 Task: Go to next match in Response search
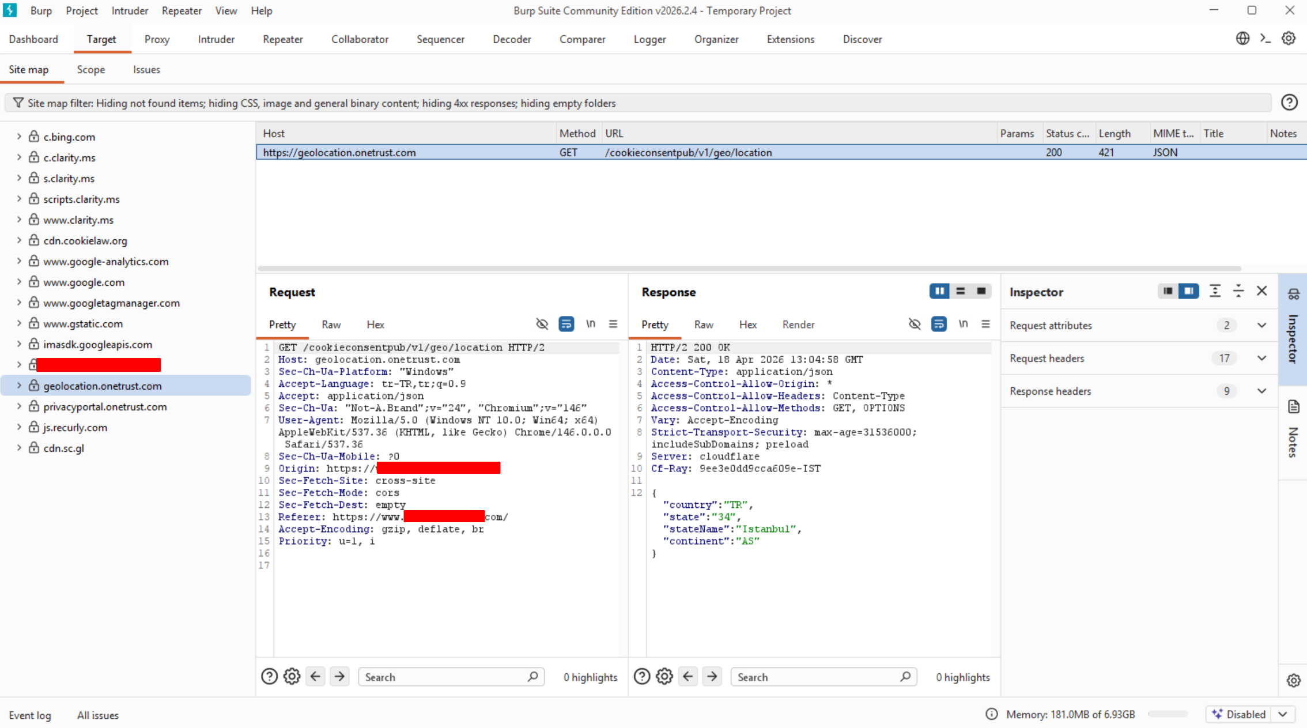tap(712, 676)
